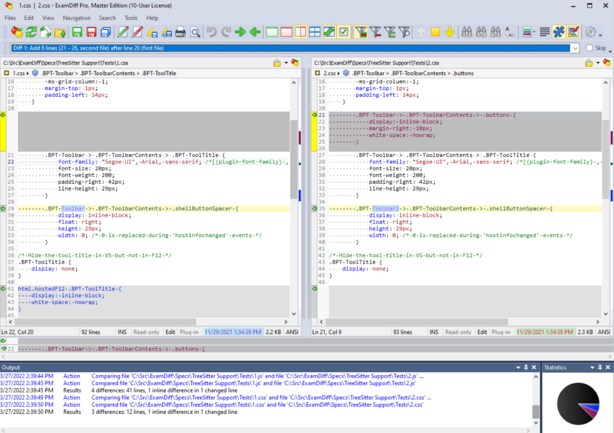Click the .BPT-ToolTitle breadcrumb above the left pane
Image resolution: width=614 pixels, height=433 pixels.
point(159,73)
